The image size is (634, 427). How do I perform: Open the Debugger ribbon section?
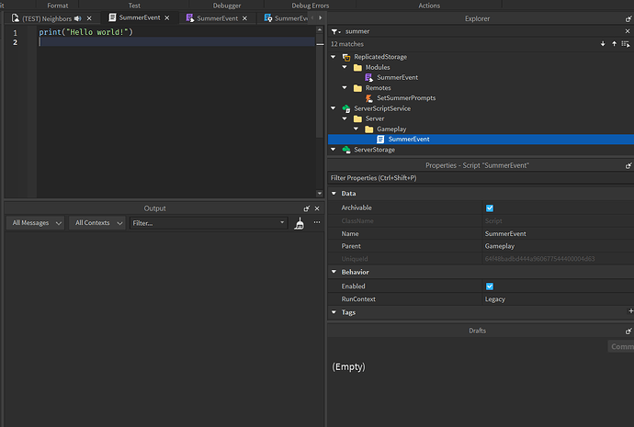[x=226, y=6]
